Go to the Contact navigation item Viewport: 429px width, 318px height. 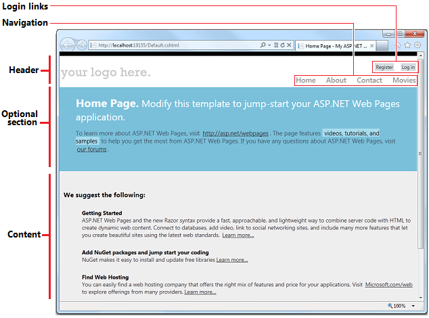(369, 81)
